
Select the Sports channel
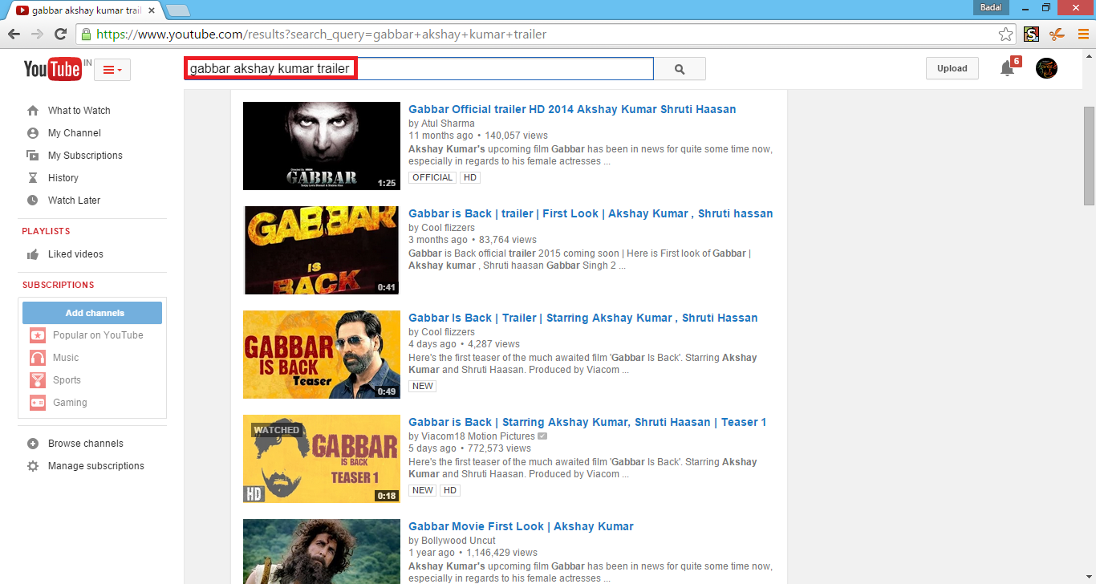tap(67, 380)
